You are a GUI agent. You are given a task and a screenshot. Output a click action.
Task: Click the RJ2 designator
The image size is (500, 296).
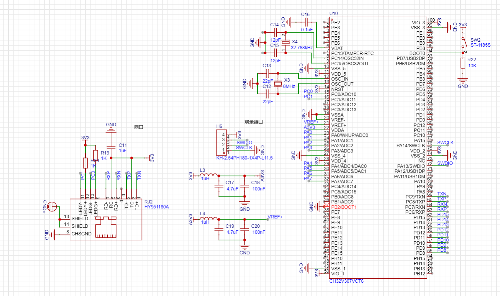[x=148, y=202]
